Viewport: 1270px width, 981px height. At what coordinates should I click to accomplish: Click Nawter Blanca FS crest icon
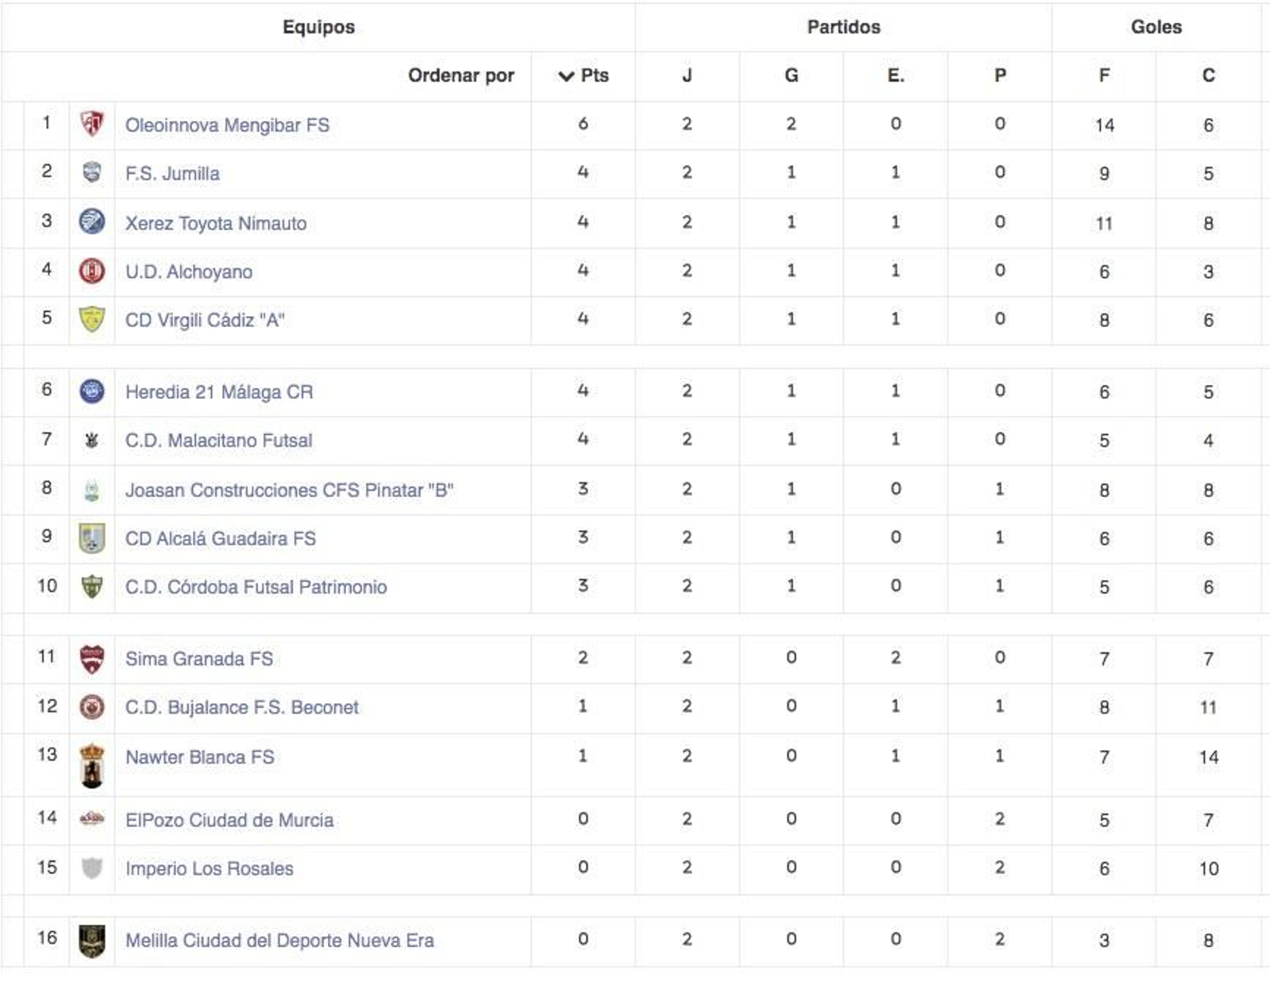coord(92,764)
